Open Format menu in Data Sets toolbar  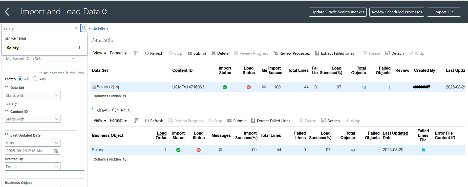[x=118, y=53]
